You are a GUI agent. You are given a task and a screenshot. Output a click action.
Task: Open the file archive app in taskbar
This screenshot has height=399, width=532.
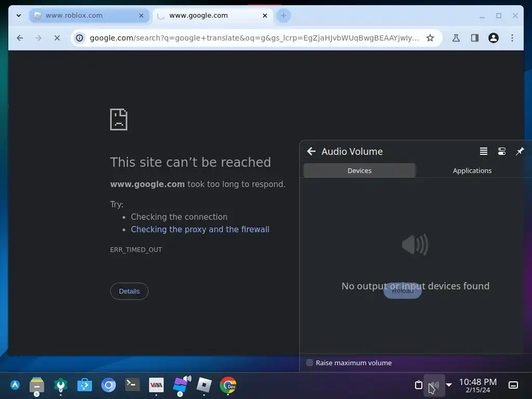tap(37, 385)
